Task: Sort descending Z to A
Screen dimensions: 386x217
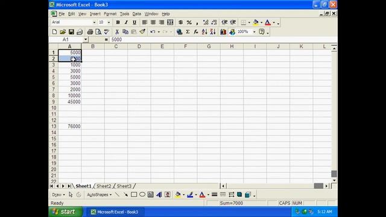Action: pyautogui.click(x=213, y=32)
